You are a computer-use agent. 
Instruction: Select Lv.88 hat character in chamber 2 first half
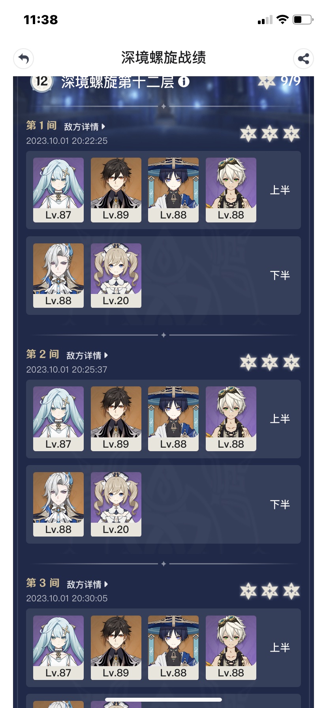click(x=173, y=419)
